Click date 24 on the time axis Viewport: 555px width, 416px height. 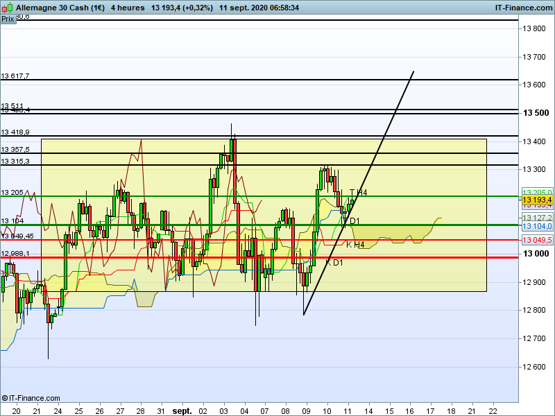58,411
